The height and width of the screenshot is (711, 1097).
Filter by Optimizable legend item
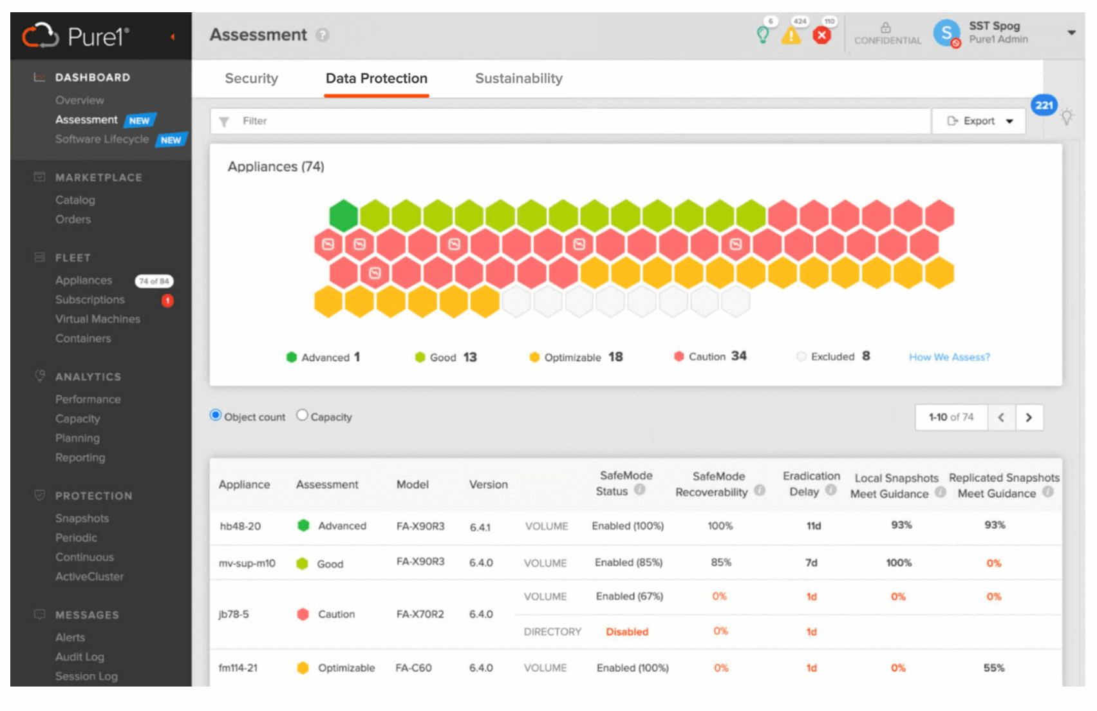tap(576, 357)
